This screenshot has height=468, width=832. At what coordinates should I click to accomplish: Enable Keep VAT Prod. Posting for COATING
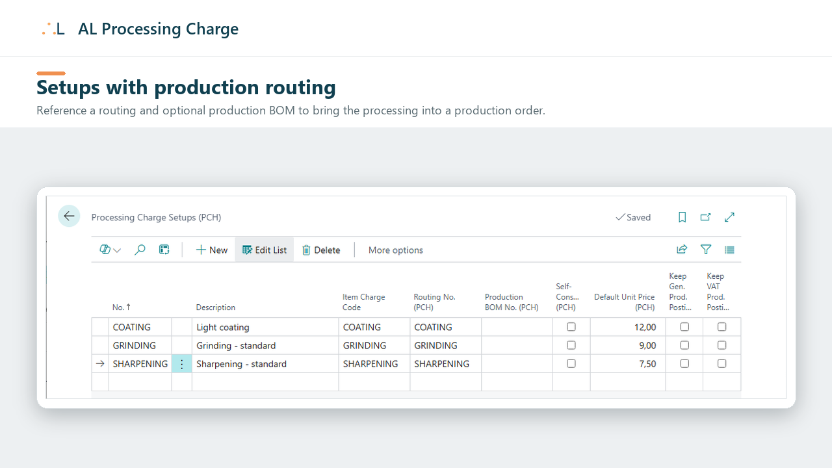click(x=722, y=327)
